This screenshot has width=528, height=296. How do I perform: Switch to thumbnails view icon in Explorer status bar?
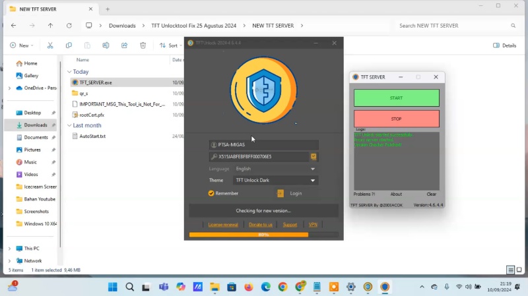click(519, 270)
